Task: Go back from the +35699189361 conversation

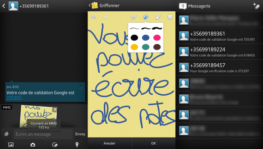Action: click(4, 6)
